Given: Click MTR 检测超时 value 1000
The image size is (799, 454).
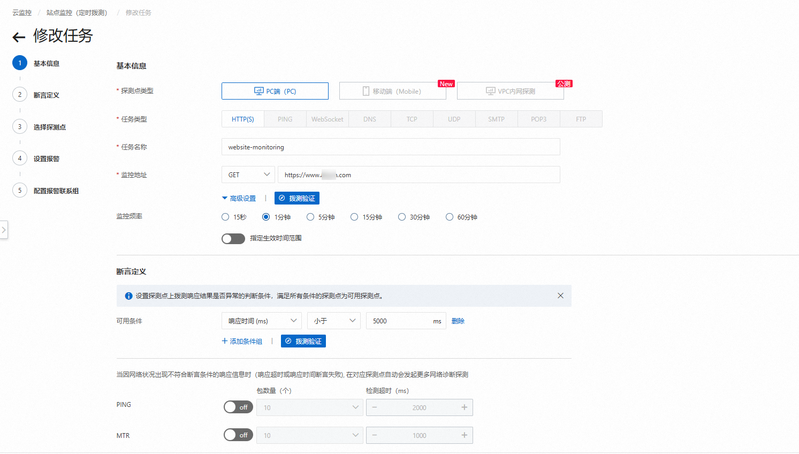Looking at the screenshot, I should point(420,435).
